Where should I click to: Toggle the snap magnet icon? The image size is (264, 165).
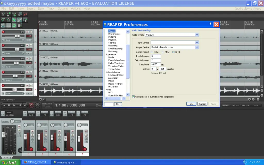tap(14, 26)
